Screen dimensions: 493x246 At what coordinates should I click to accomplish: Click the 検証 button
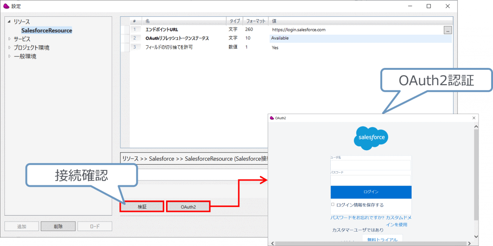coord(142,207)
